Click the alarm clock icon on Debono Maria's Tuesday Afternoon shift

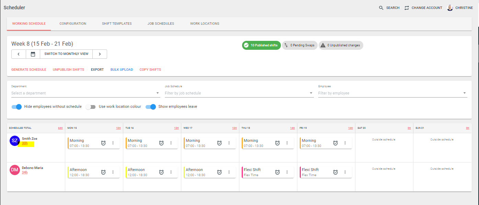161,172
